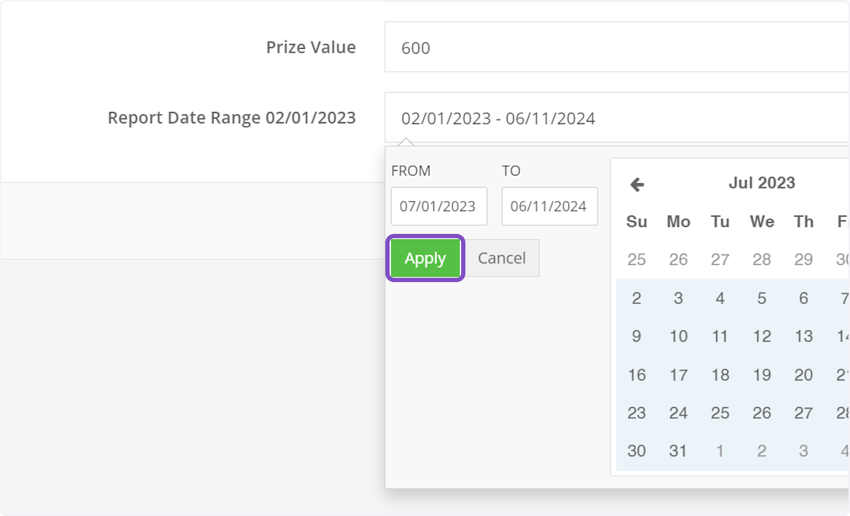Click the left arrow to view previous month
The image size is (850, 516).
point(636,184)
